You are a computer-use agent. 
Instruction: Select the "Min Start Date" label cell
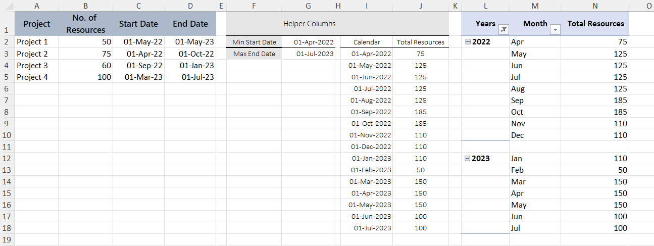click(254, 42)
